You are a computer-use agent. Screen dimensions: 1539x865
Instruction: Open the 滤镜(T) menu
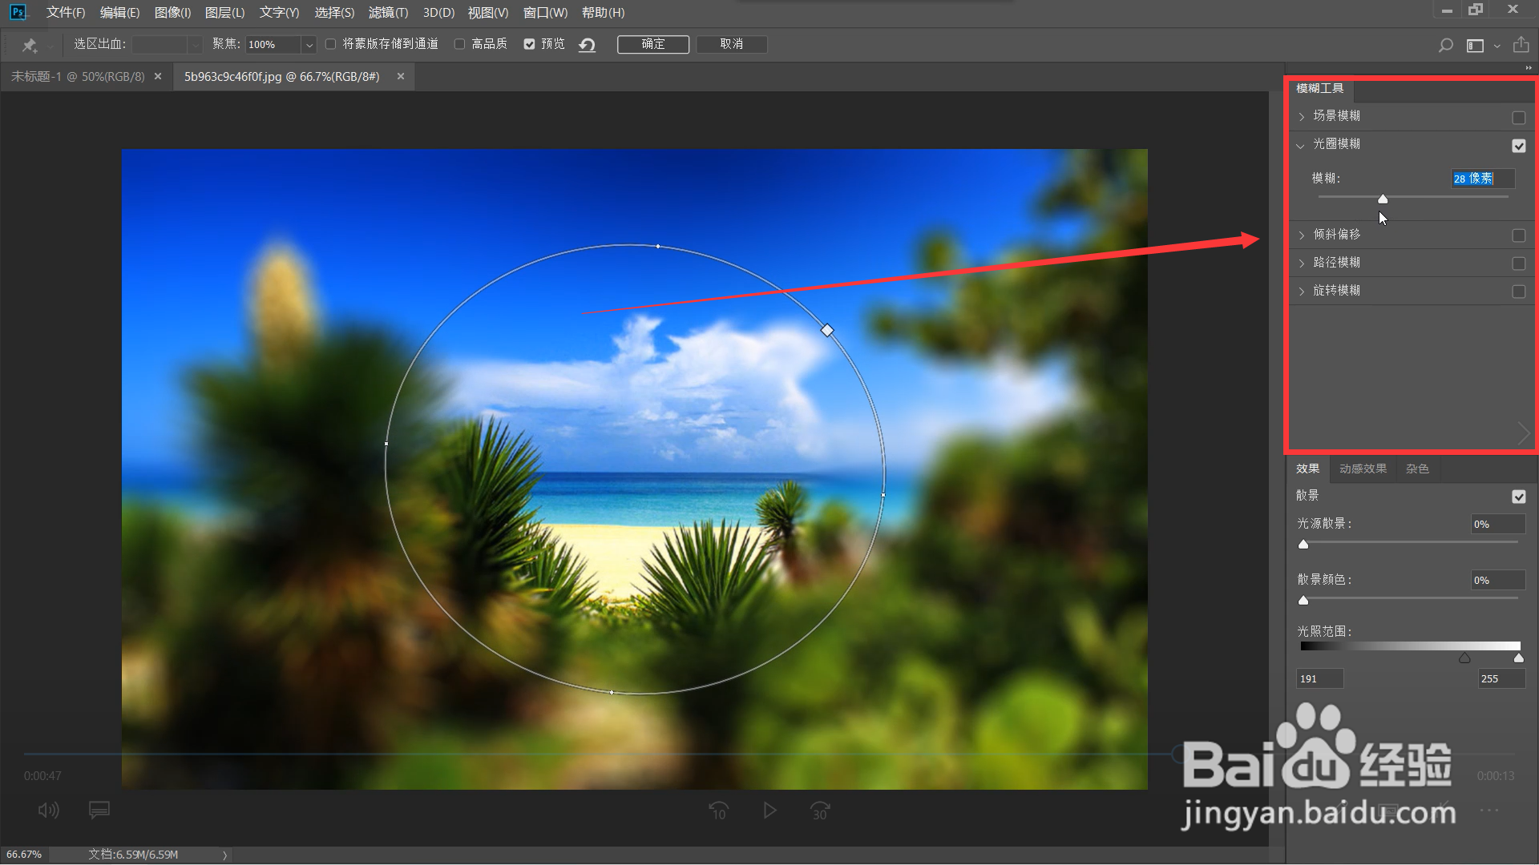(x=388, y=13)
